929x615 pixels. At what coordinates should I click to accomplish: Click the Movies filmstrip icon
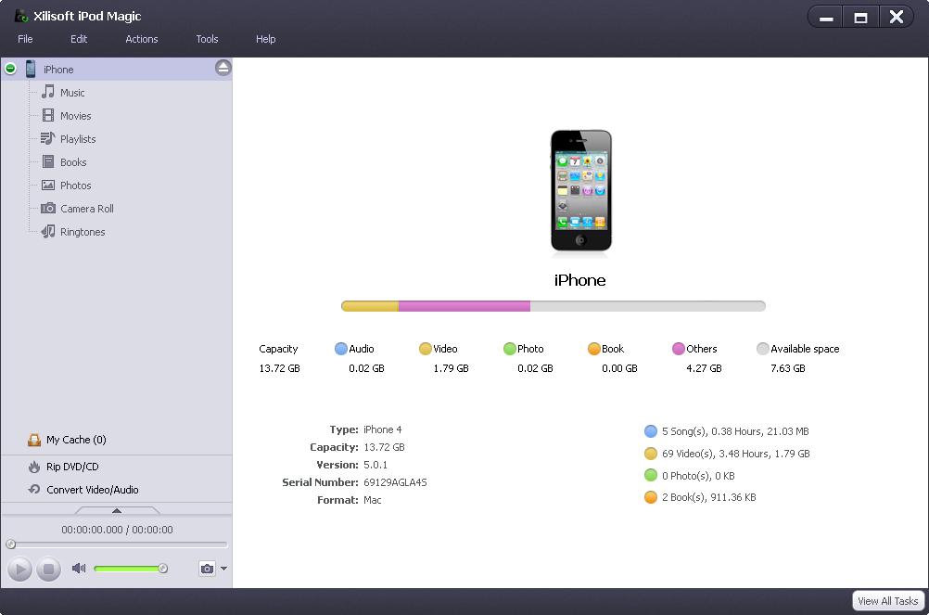coord(48,115)
